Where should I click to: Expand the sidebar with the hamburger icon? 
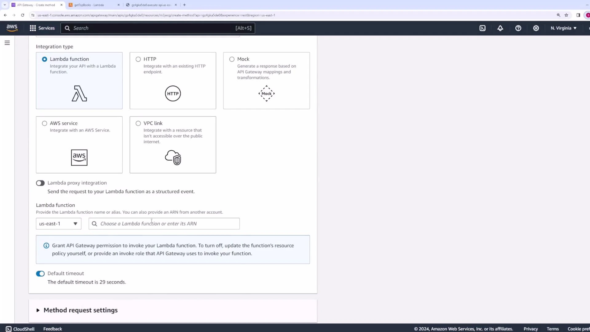[7, 43]
